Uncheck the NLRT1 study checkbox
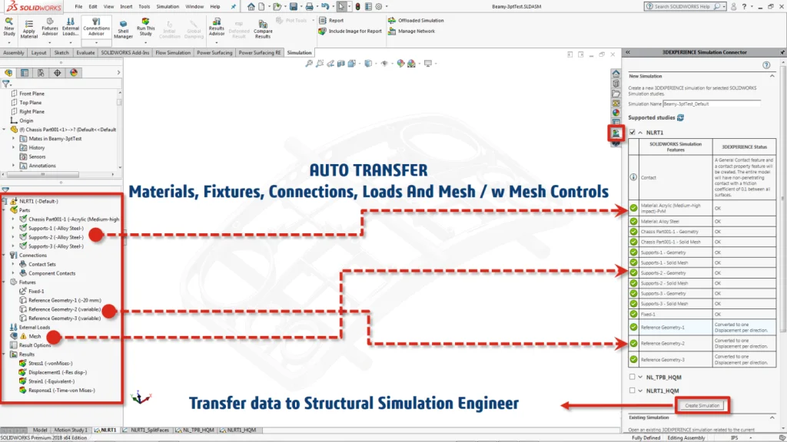This screenshot has width=787, height=442. point(632,132)
